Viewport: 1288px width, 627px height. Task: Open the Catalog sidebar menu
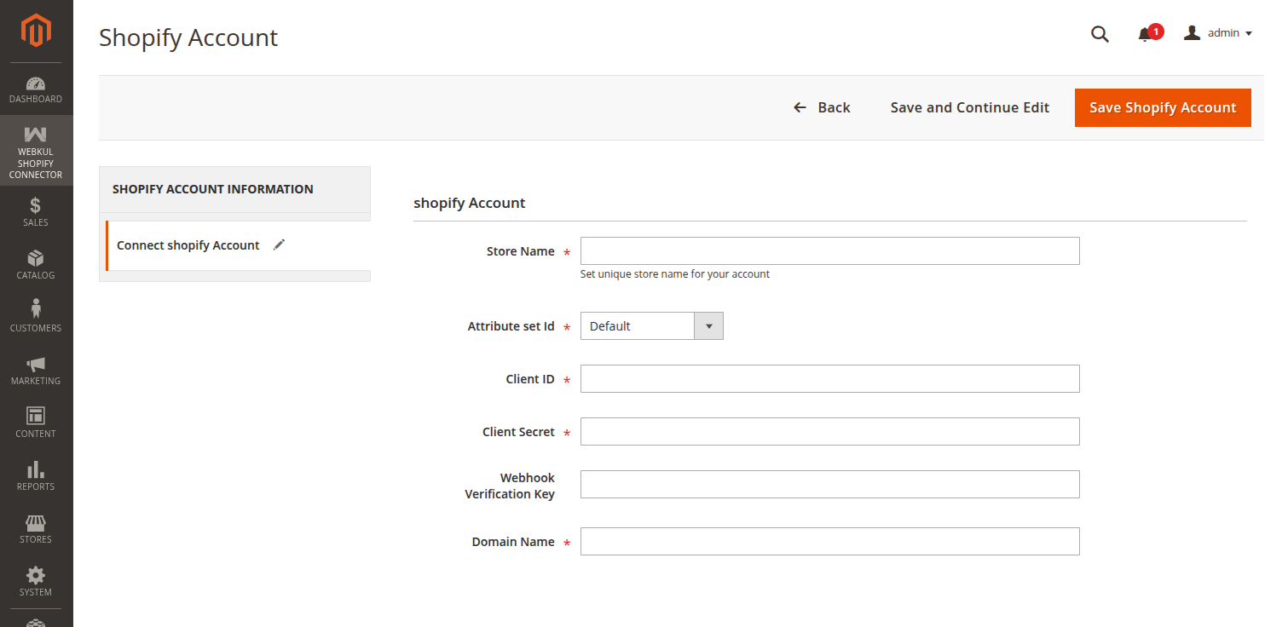[x=36, y=265]
